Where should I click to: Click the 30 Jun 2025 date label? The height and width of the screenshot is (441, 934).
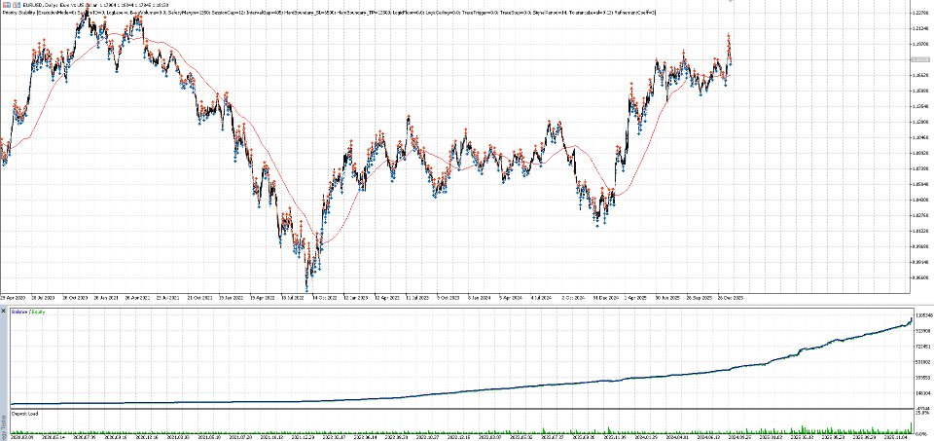click(x=667, y=298)
